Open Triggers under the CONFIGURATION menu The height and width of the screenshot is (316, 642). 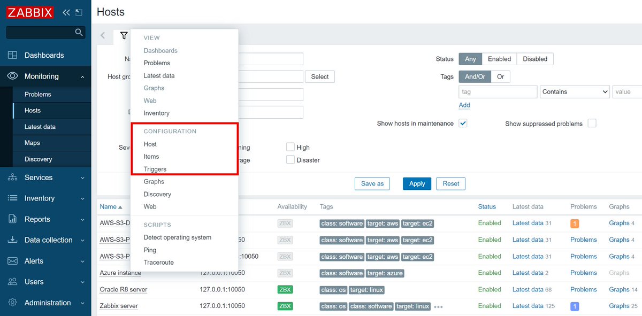point(156,169)
